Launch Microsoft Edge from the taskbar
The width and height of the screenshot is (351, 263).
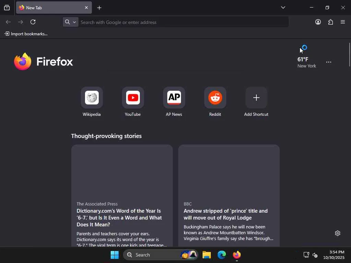coord(222,255)
